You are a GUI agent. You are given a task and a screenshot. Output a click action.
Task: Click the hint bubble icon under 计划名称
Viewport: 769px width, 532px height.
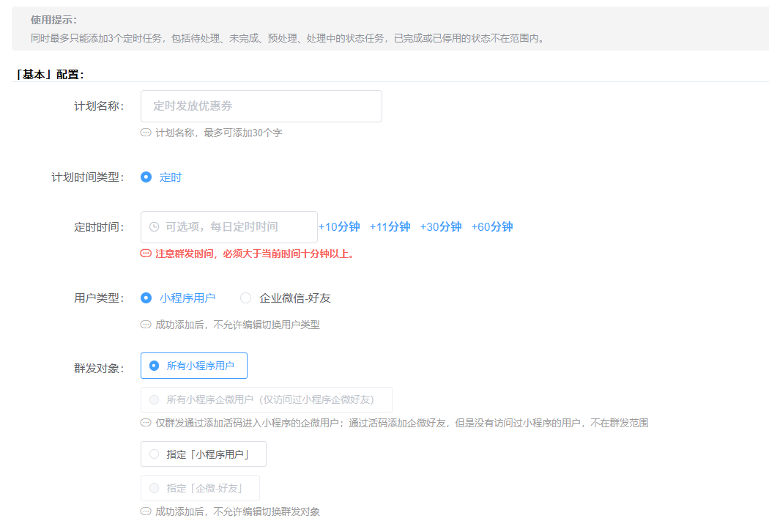[146, 133]
